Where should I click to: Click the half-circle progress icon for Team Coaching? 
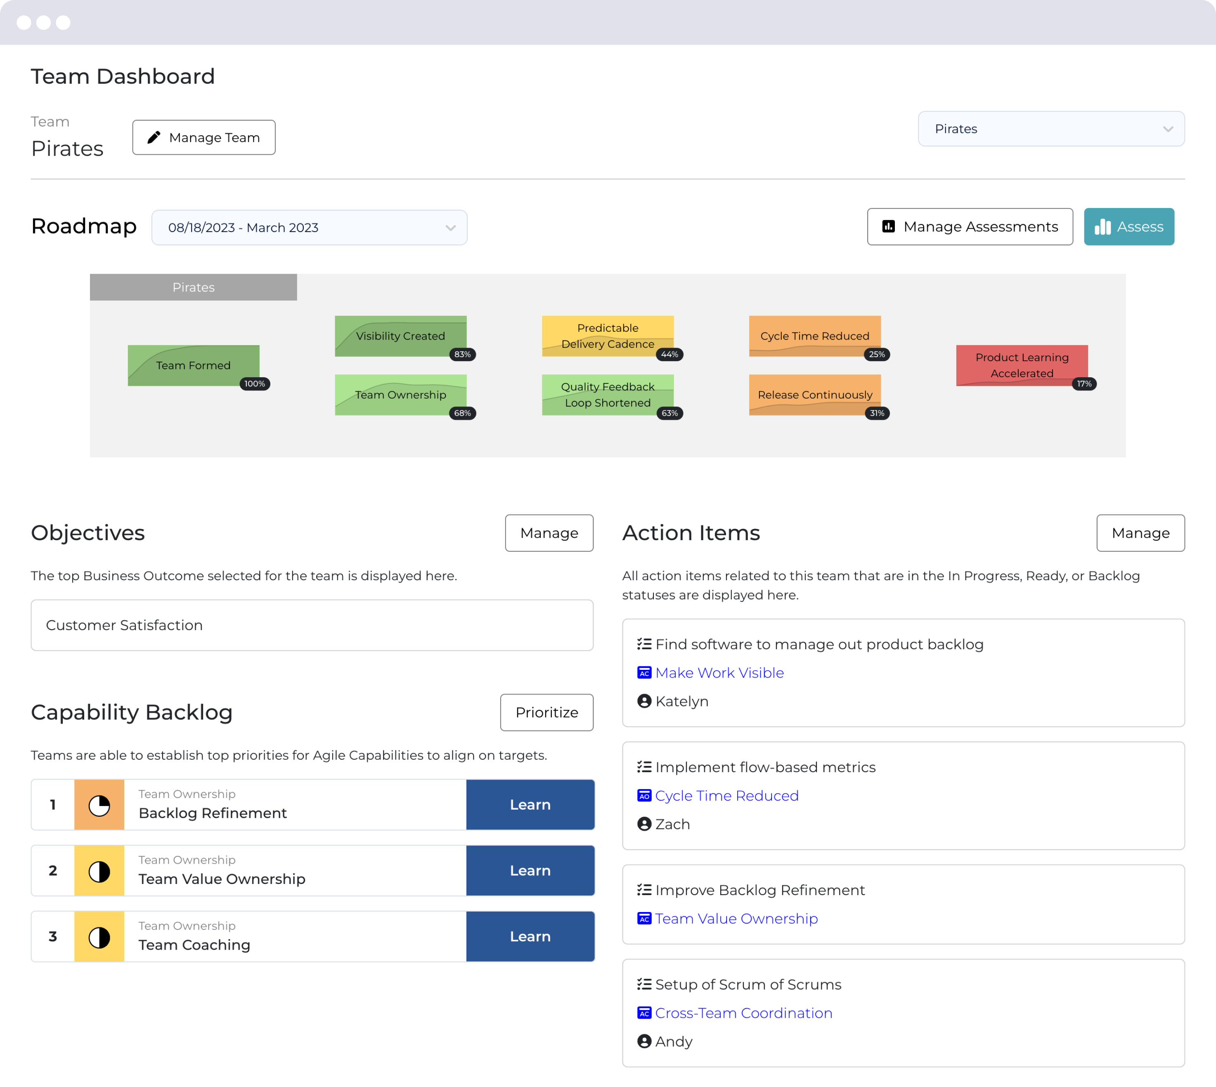coord(99,936)
